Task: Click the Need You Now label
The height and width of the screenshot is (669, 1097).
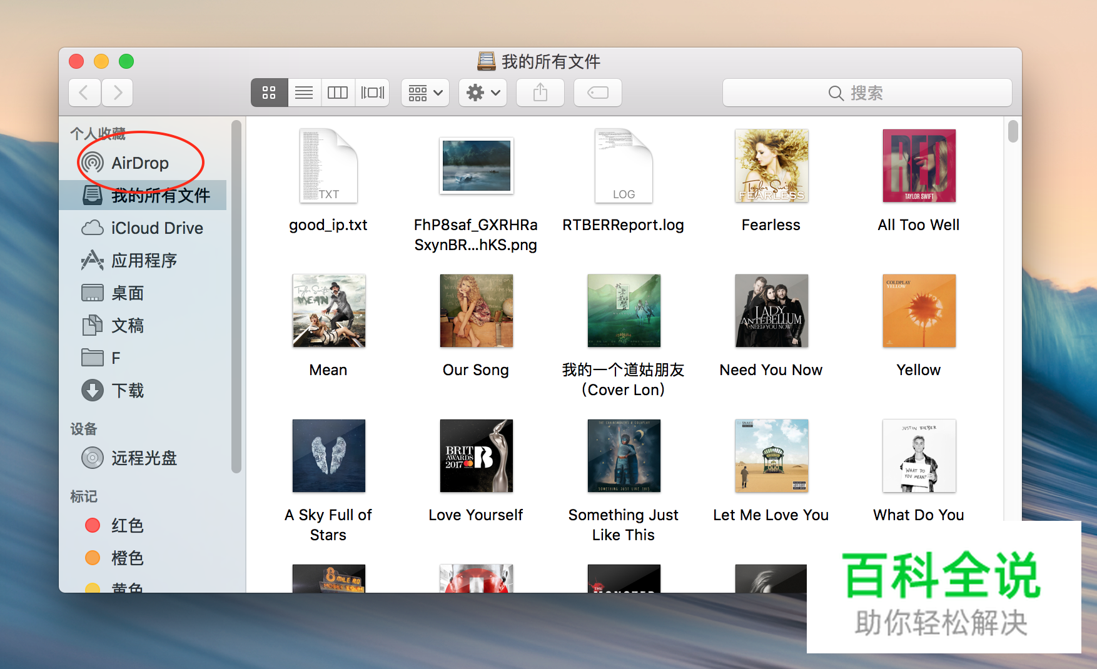Action: point(771,370)
